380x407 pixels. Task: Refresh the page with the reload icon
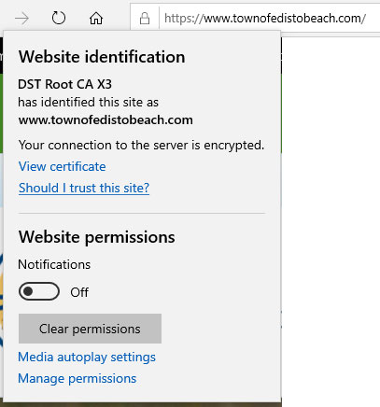(59, 18)
